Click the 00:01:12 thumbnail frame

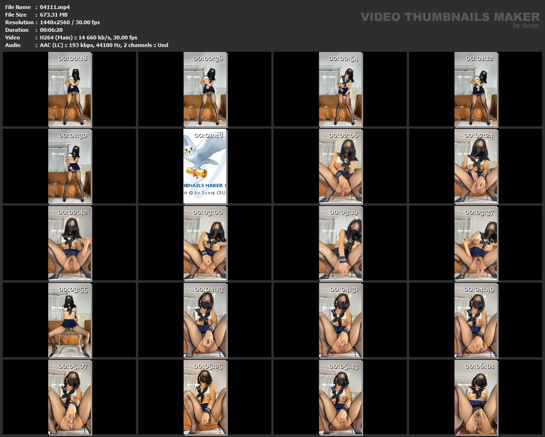(476, 89)
